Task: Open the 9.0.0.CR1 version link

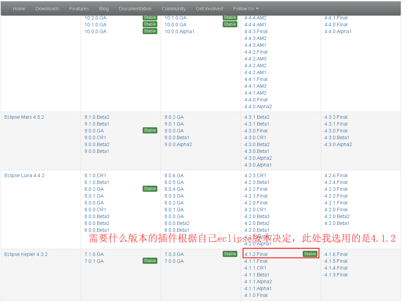Action: coord(95,138)
